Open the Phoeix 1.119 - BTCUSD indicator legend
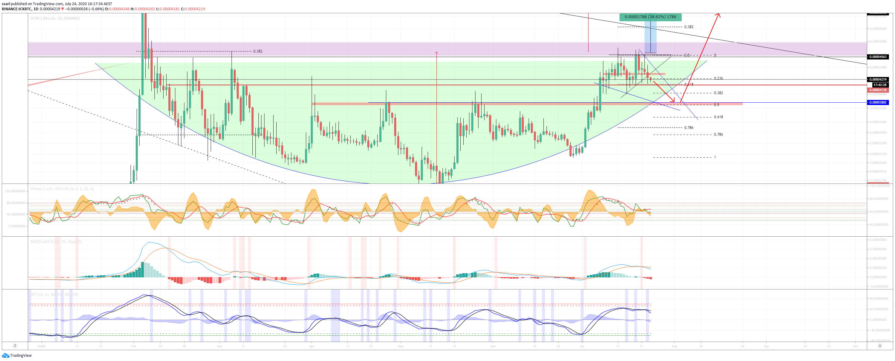895x361 pixels. 62,189
